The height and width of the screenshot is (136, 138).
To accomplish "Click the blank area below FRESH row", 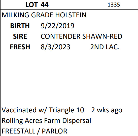I will click(x=69, y=77).
